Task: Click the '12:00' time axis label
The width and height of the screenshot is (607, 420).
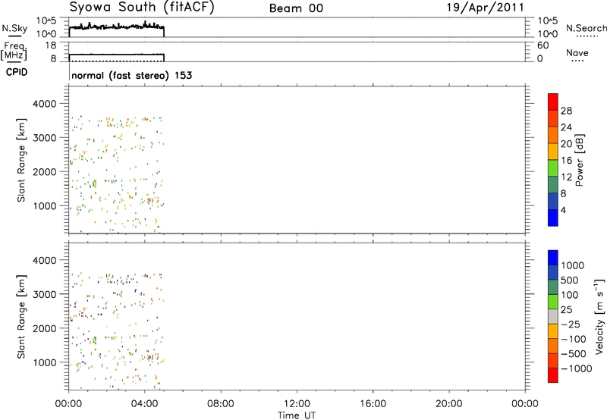Action: point(297,404)
